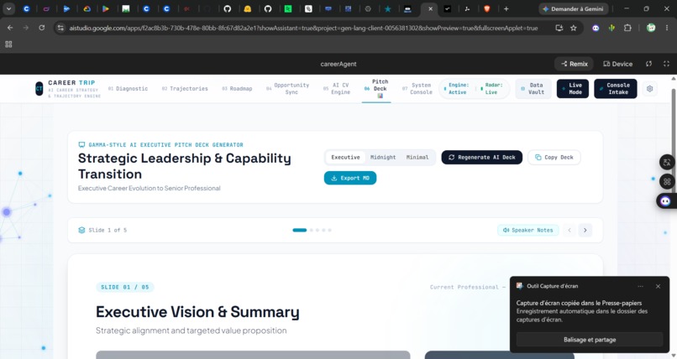The height and width of the screenshot is (359, 677).
Task: Click the SLIDE 01 / 05 badge
Action: pos(125,287)
